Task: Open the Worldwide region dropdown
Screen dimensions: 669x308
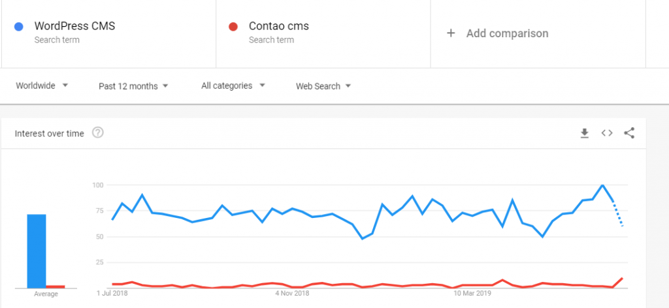Action: [x=42, y=85]
